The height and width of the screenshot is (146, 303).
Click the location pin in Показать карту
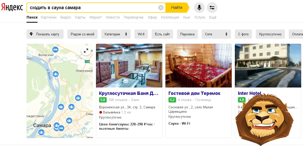pos(31,34)
